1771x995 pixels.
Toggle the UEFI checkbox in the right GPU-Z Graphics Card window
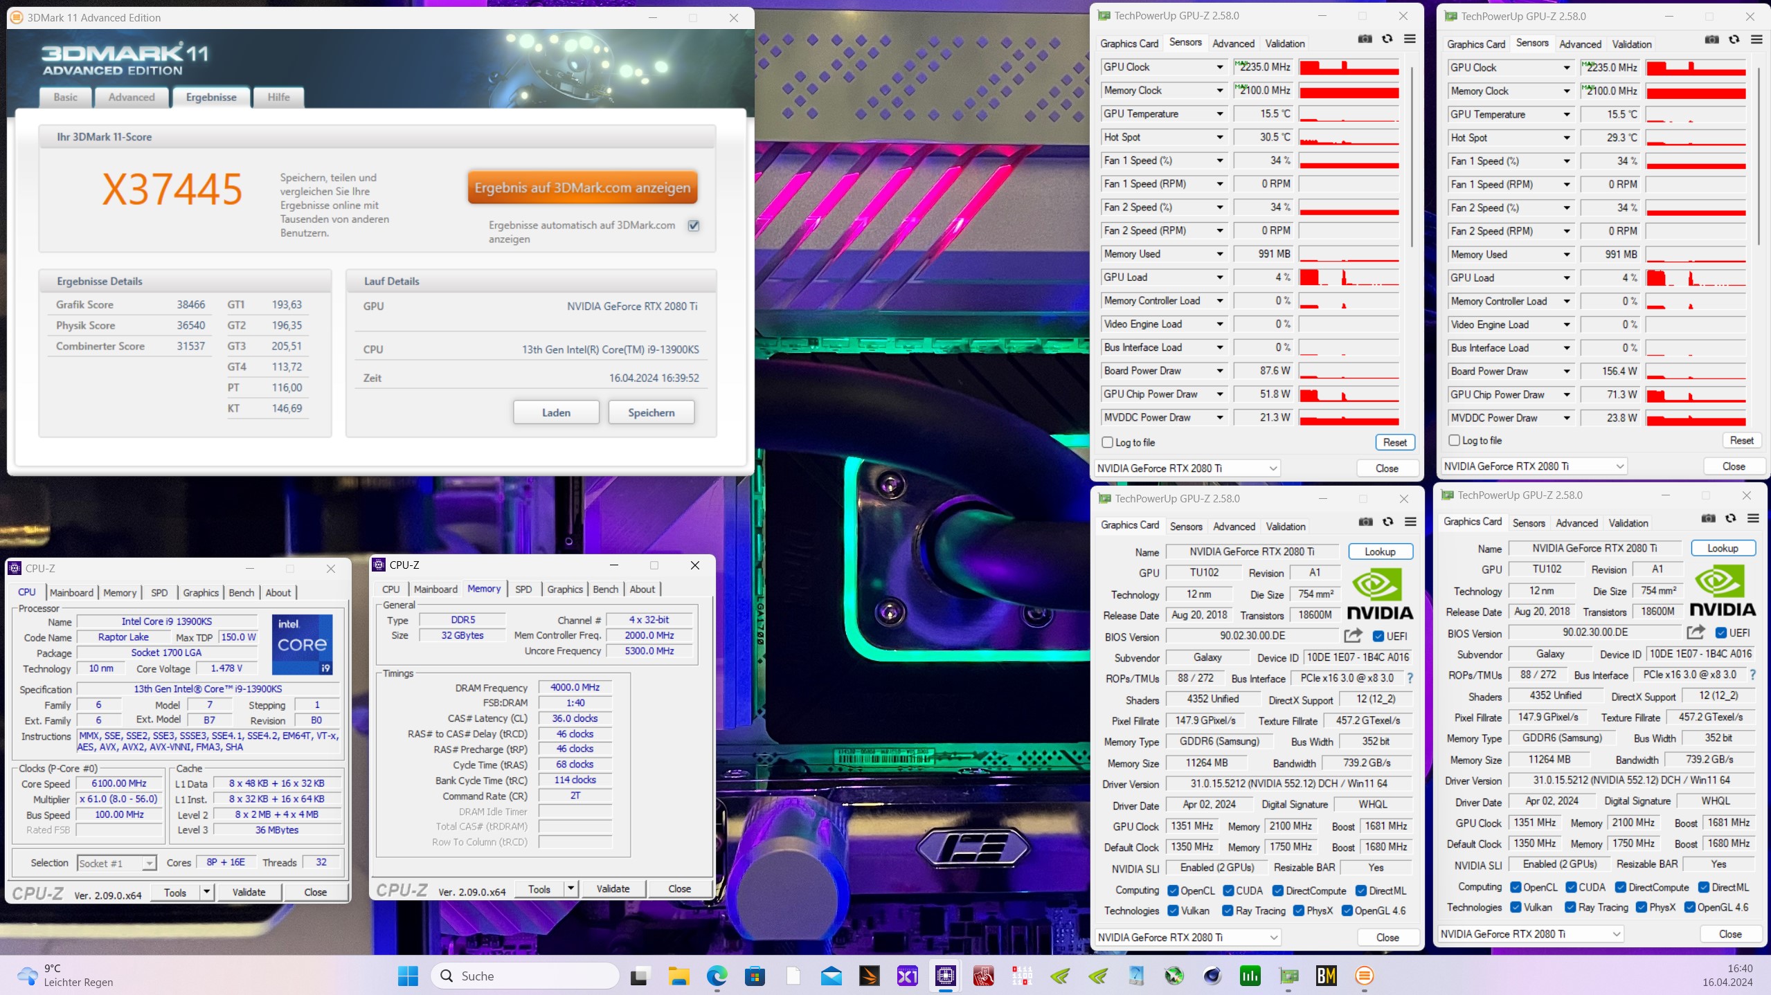(1721, 632)
